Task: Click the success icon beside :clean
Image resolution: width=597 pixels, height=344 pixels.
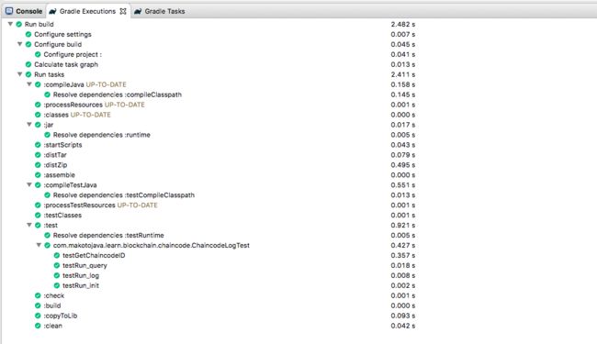Action: (38, 326)
